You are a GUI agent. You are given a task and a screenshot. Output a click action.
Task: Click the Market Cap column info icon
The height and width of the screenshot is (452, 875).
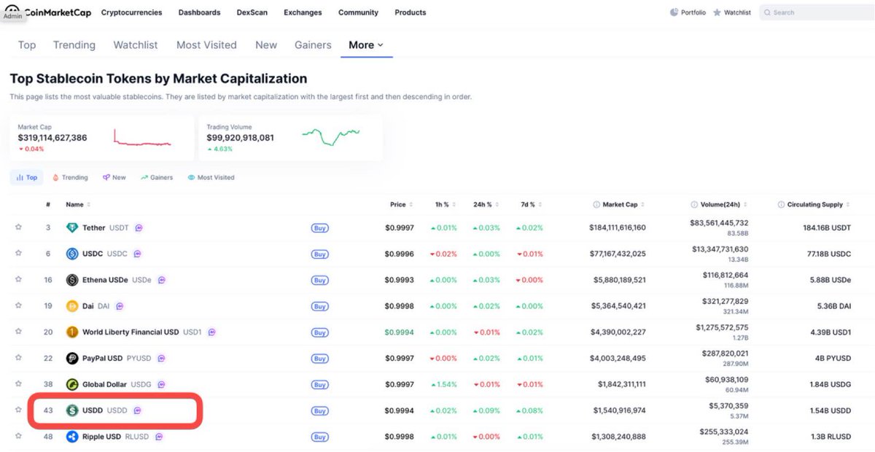tap(596, 205)
